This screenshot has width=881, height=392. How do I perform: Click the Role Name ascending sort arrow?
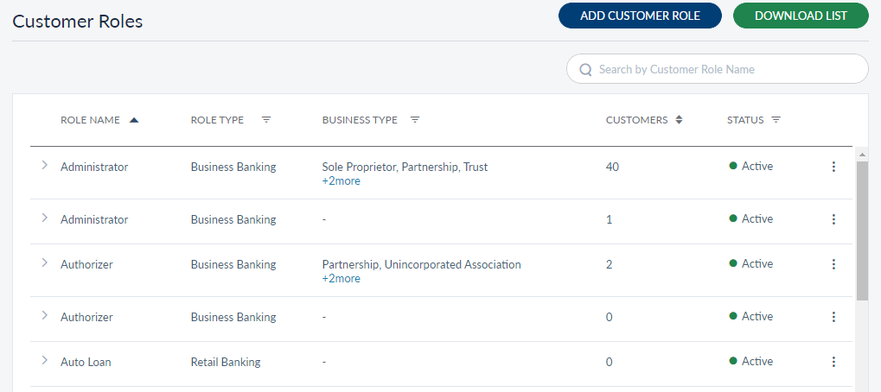[134, 120]
